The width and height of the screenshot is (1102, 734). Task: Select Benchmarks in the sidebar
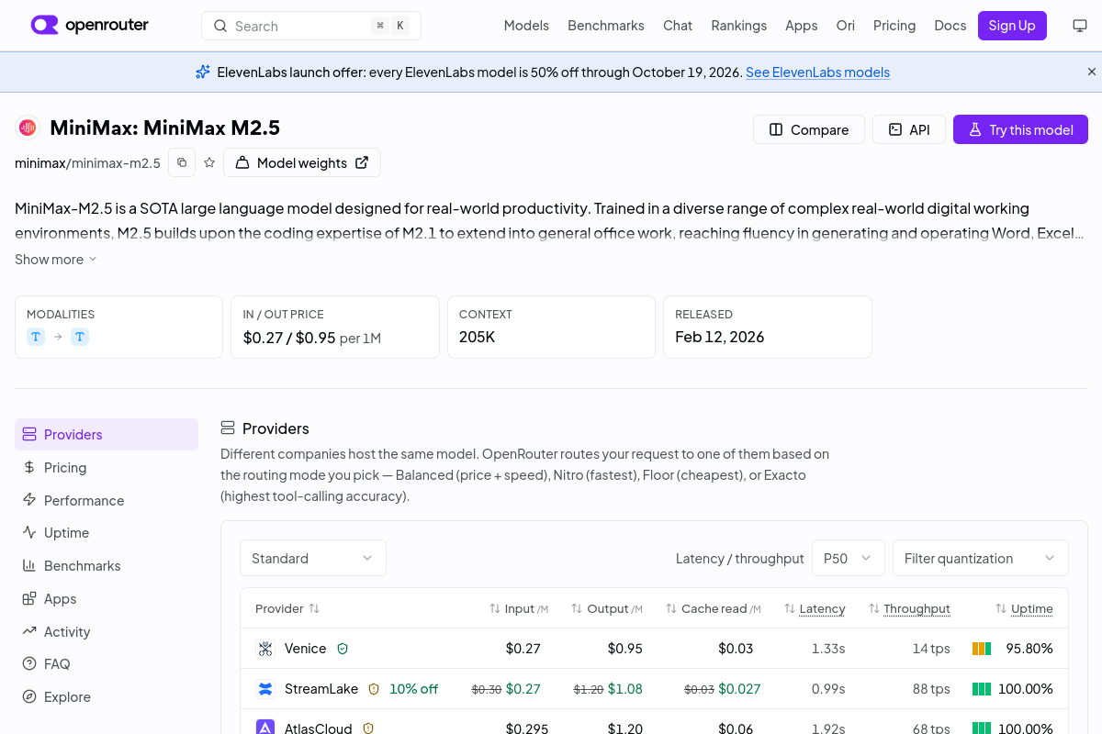pyautogui.click(x=107, y=566)
